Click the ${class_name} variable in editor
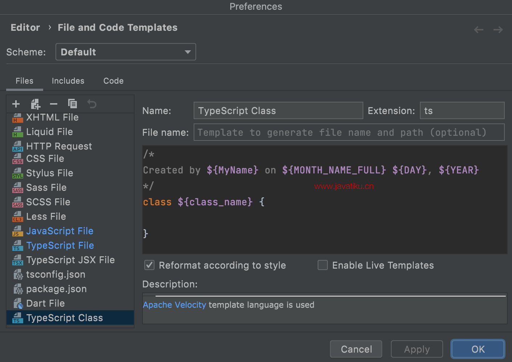 (x=215, y=202)
